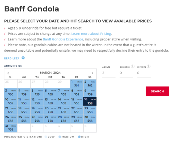Screen dimensions: 174x146
Task: Pick March 16 highlighted date
Action: 90,101
